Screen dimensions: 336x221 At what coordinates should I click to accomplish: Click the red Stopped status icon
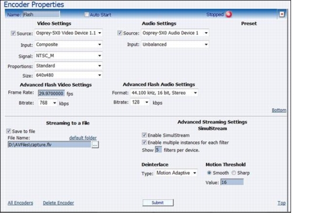pos(229,15)
